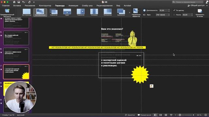Click the speaker icon next to Звук
The height and width of the screenshot is (117, 209).
[144, 15]
